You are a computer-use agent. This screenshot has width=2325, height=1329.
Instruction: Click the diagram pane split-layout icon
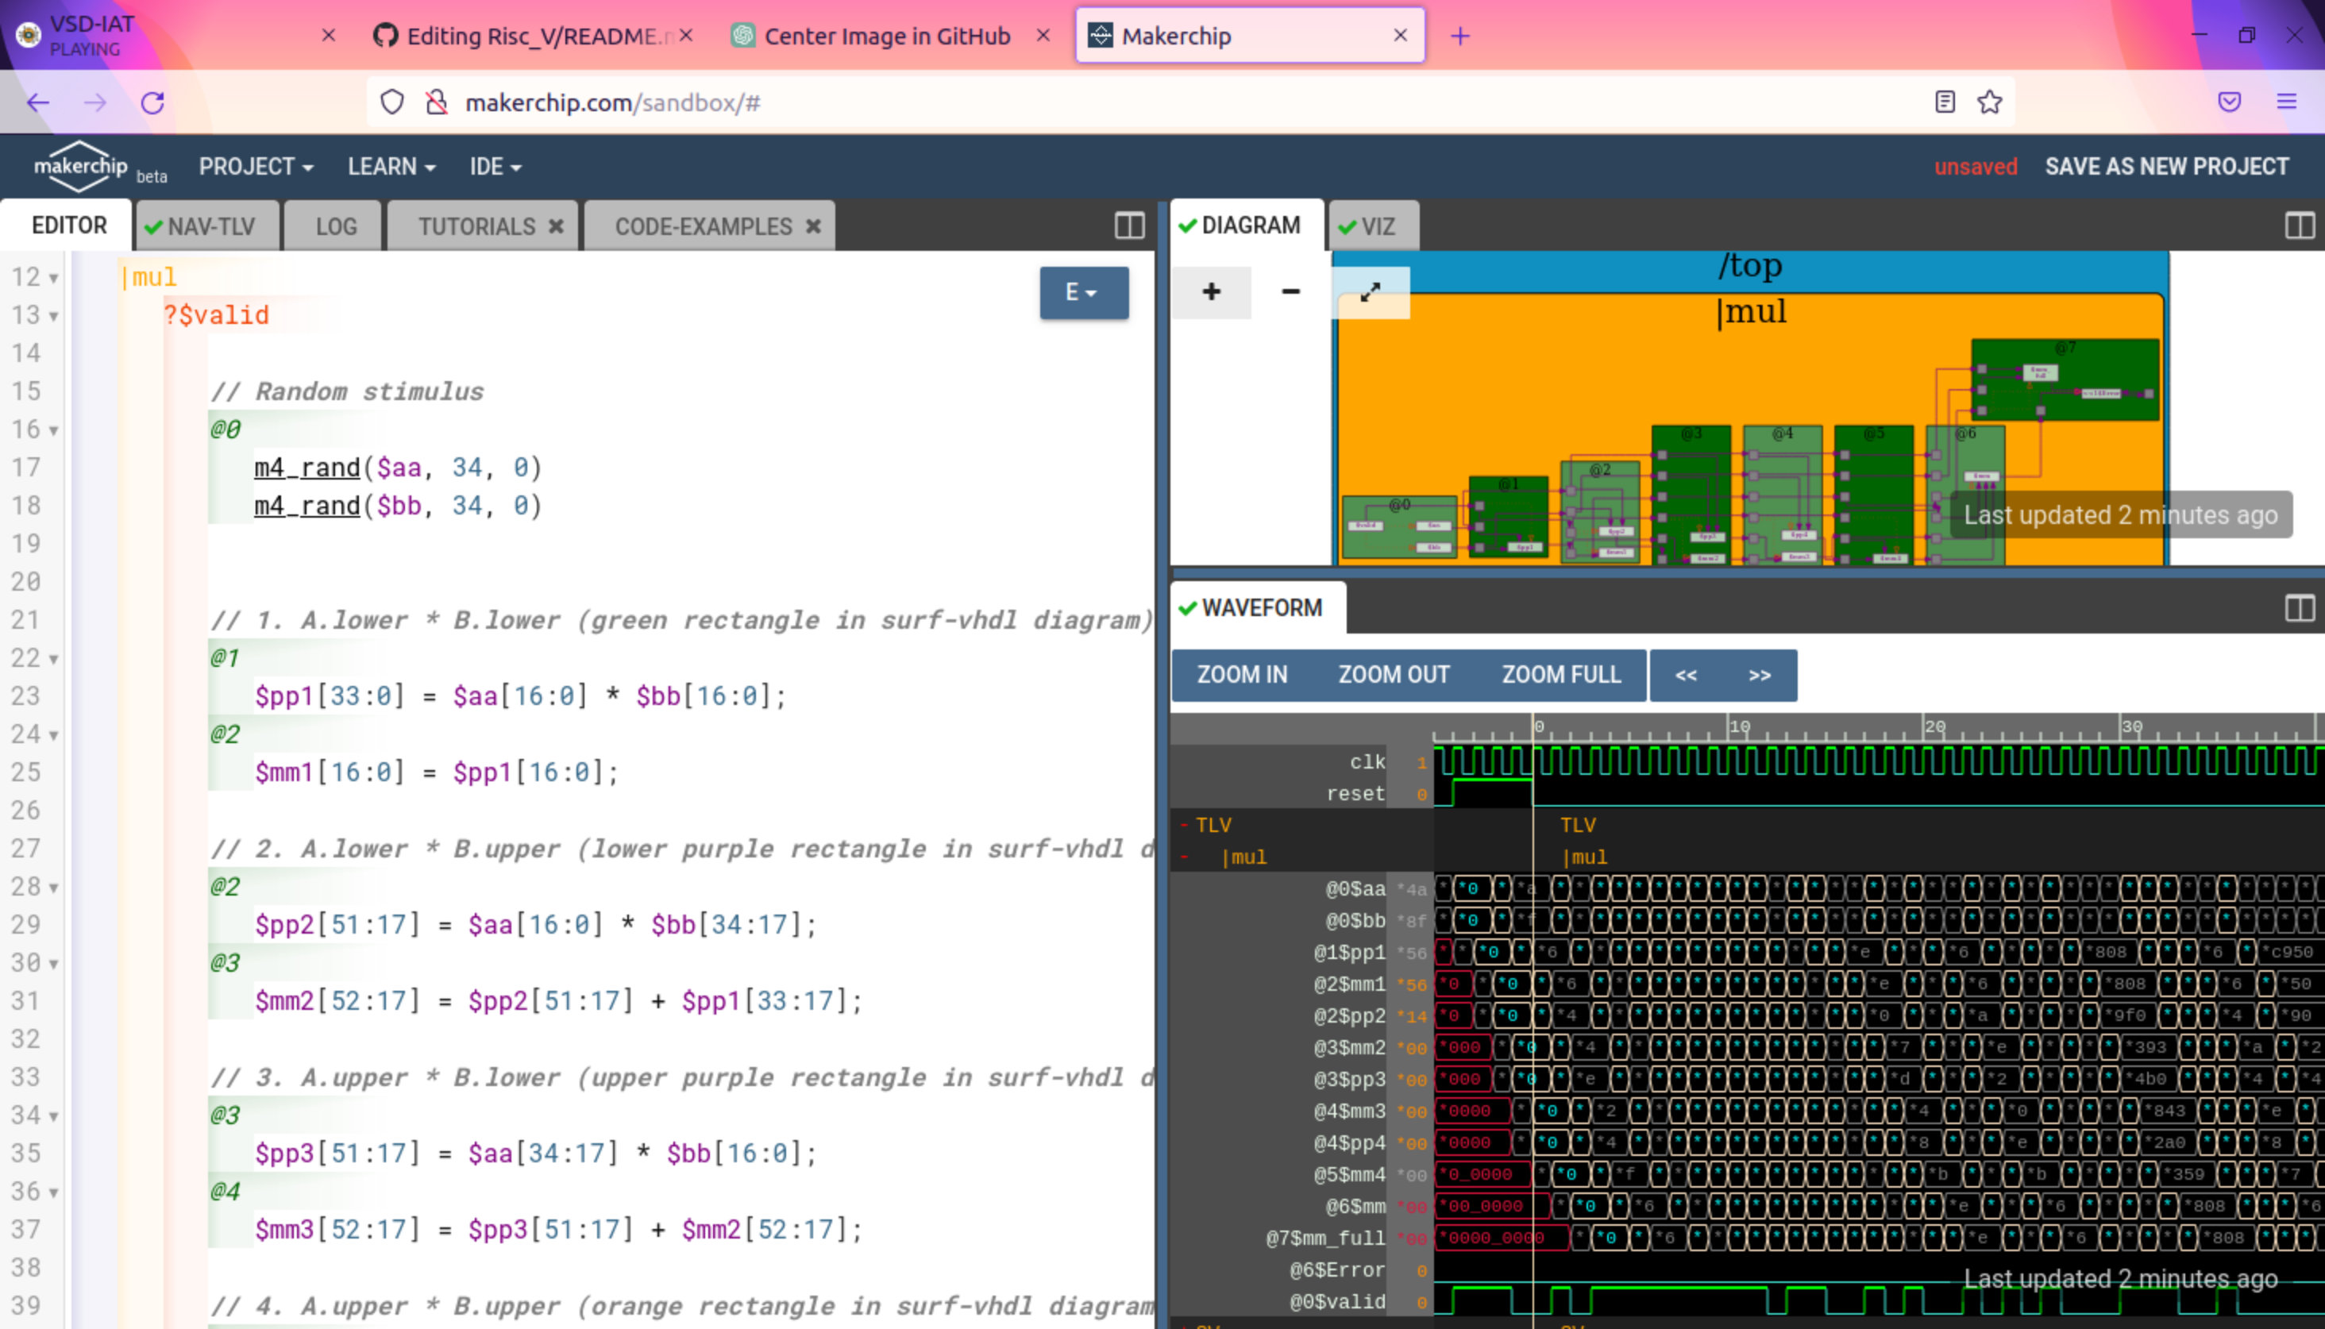[x=2299, y=225]
